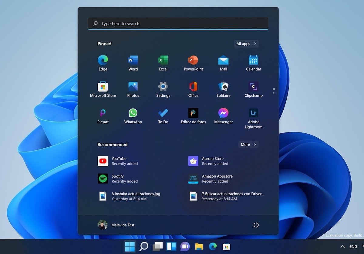Image resolution: width=364 pixels, height=254 pixels.
Task: Open Excel from the pinned grid
Action: [163, 63]
